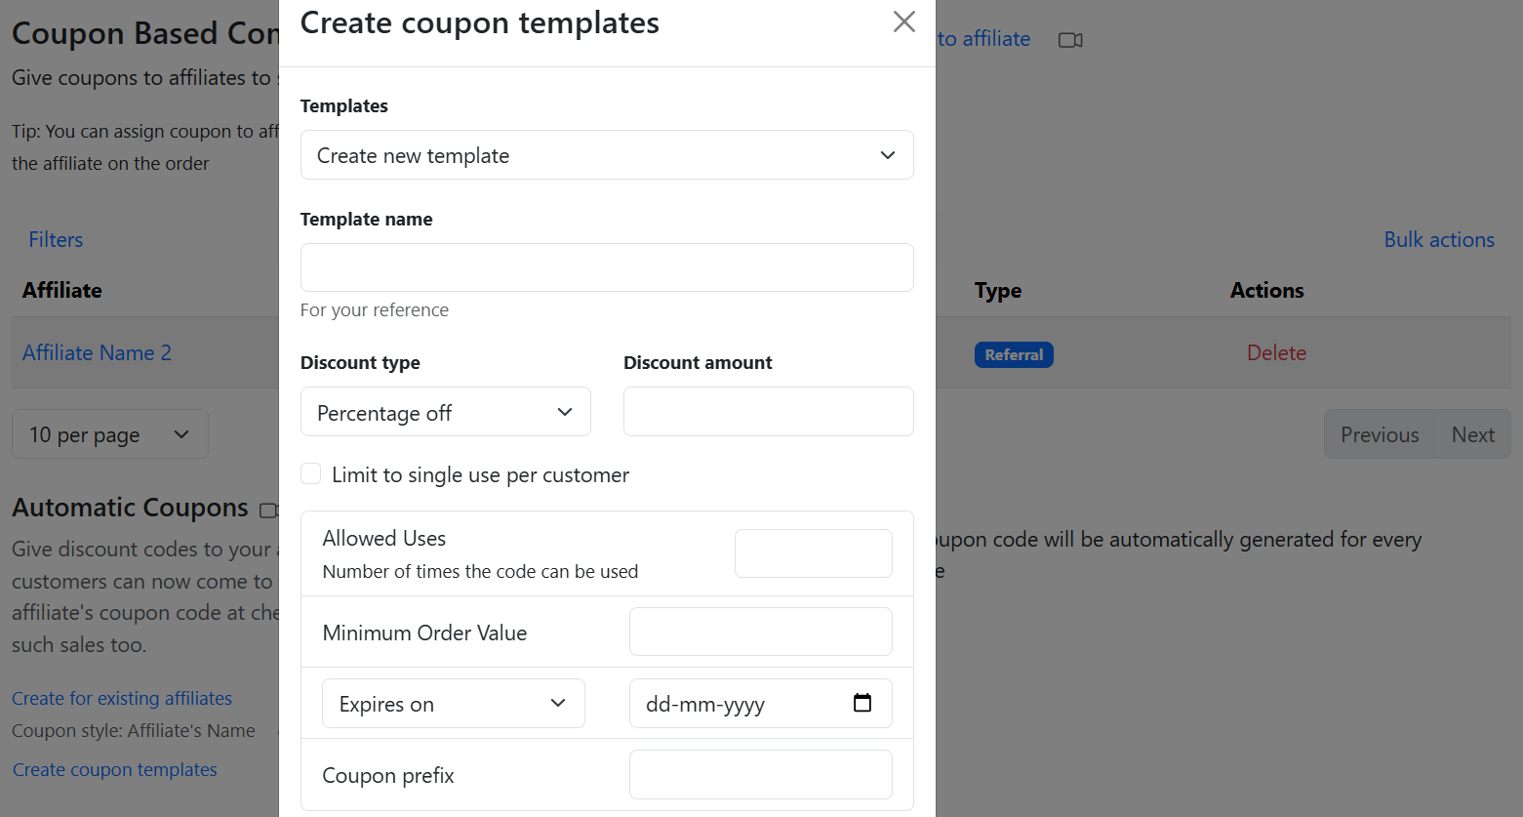
Task: Open the Expires on dropdown
Action: (x=454, y=704)
